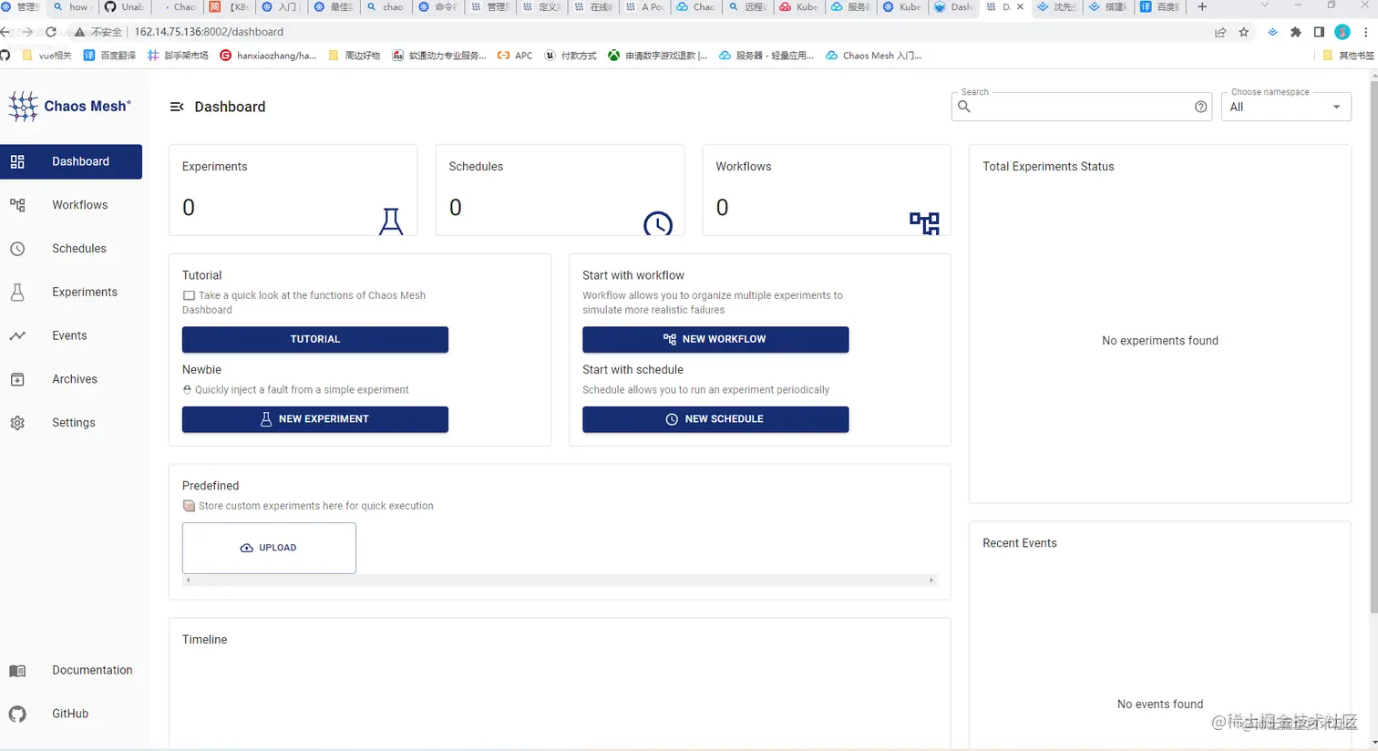The image size is (1378, 751).
Task: Open the Archives section
Action: 71,379
